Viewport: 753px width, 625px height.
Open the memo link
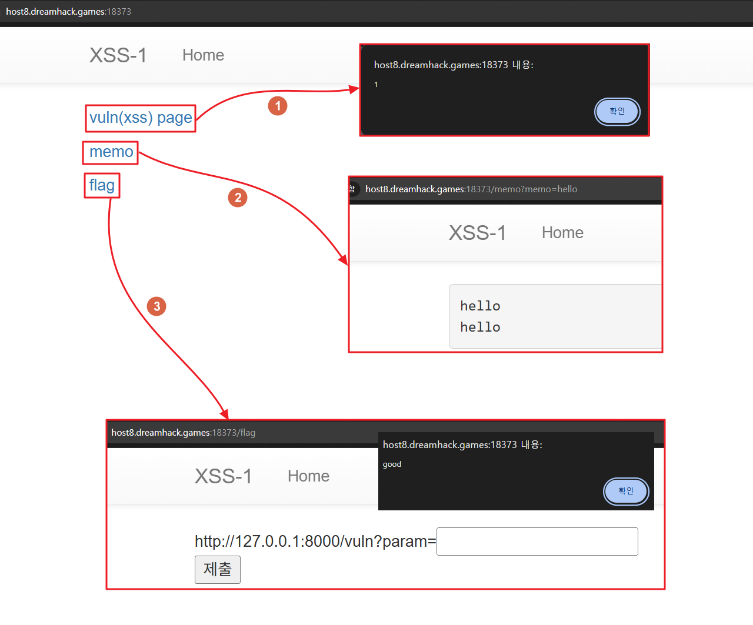[x=111, y=152]
